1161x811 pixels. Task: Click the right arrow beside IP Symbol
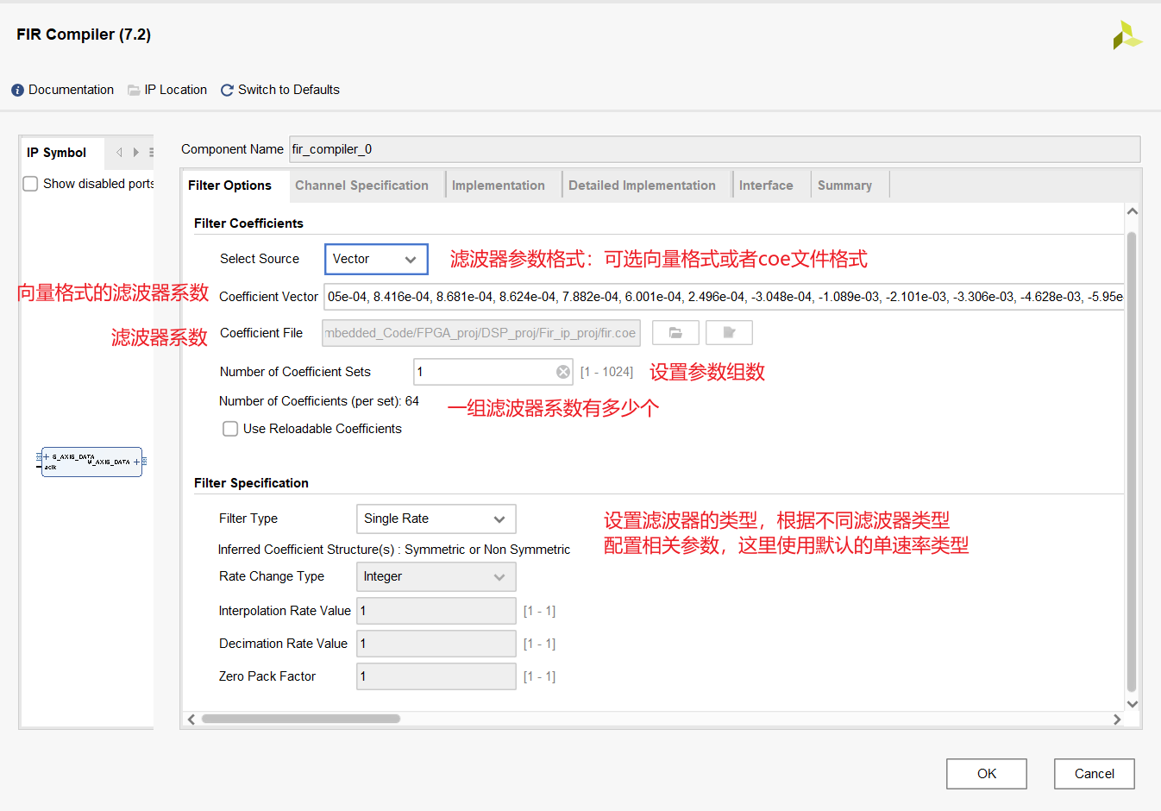(135, 153)
